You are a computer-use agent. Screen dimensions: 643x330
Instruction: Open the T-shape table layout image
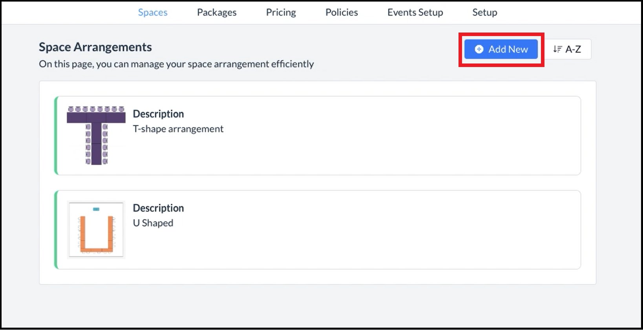coord(96,136)
